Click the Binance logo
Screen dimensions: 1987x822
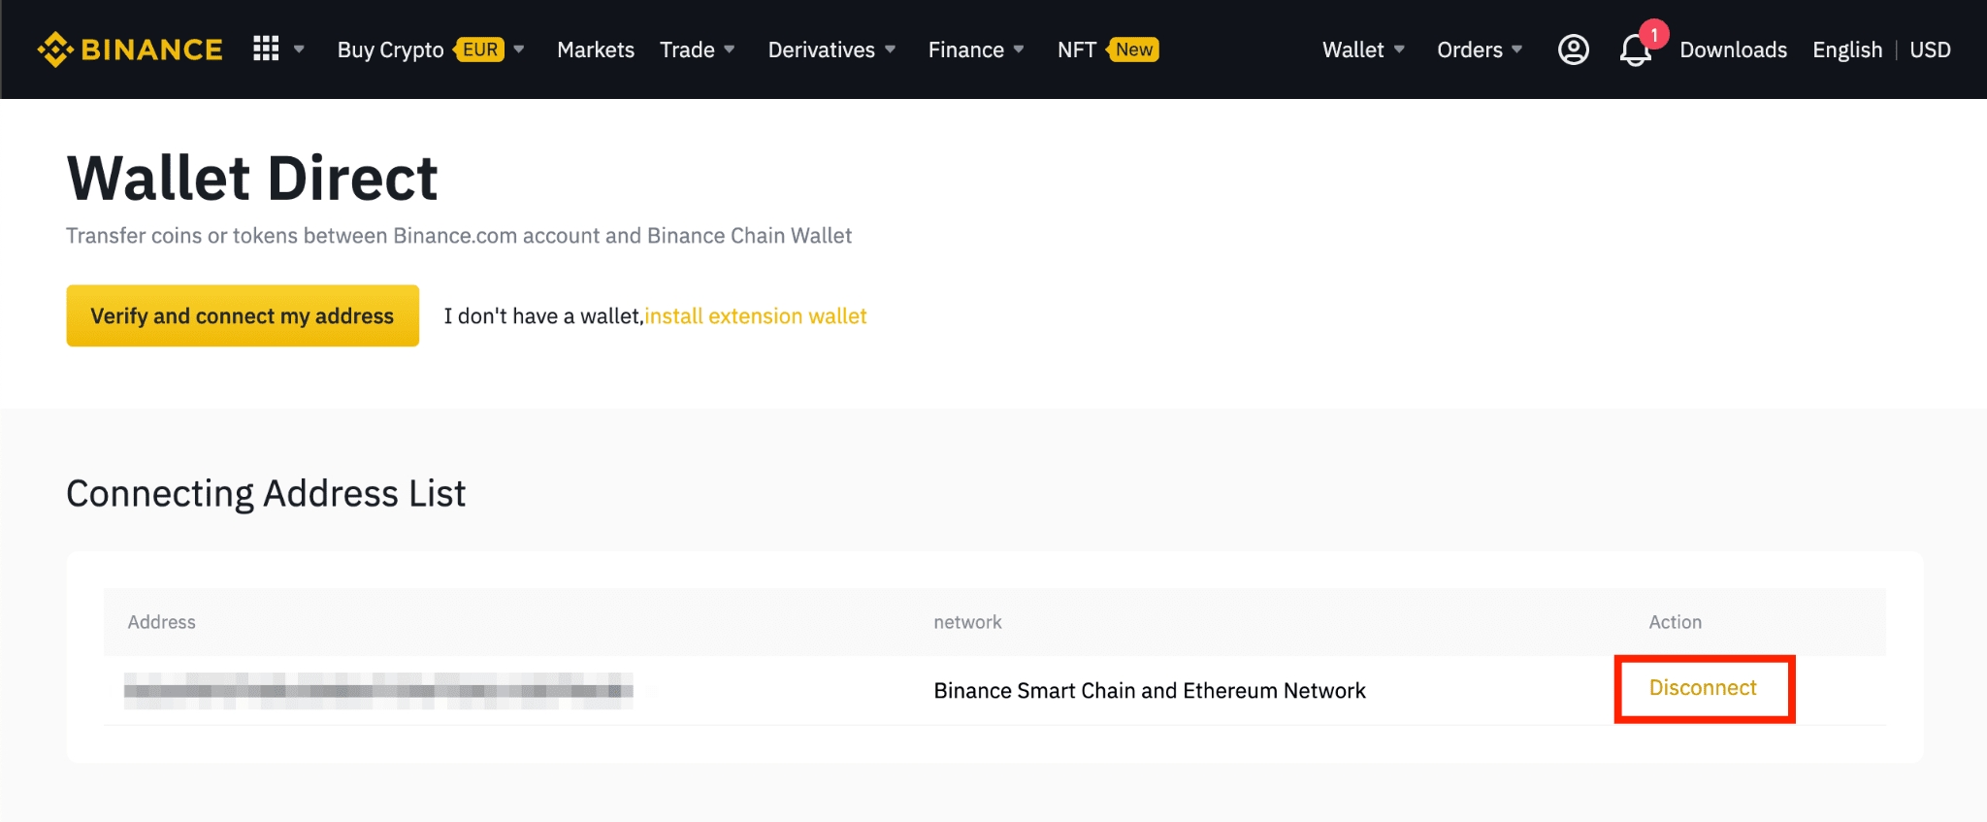(130, 49)
